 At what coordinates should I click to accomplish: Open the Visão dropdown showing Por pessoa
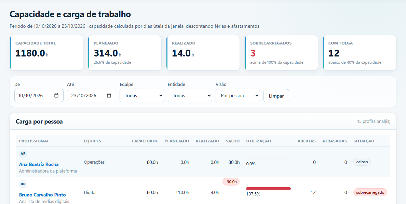(x=238, y=95)
